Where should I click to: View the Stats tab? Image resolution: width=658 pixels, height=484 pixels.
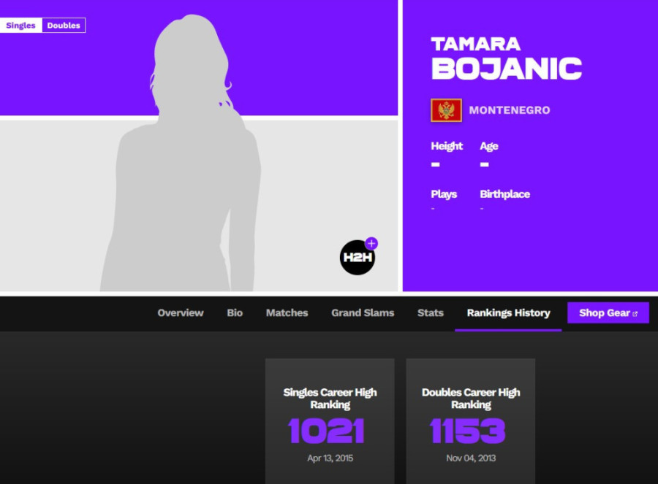click(x=430, y=312)
